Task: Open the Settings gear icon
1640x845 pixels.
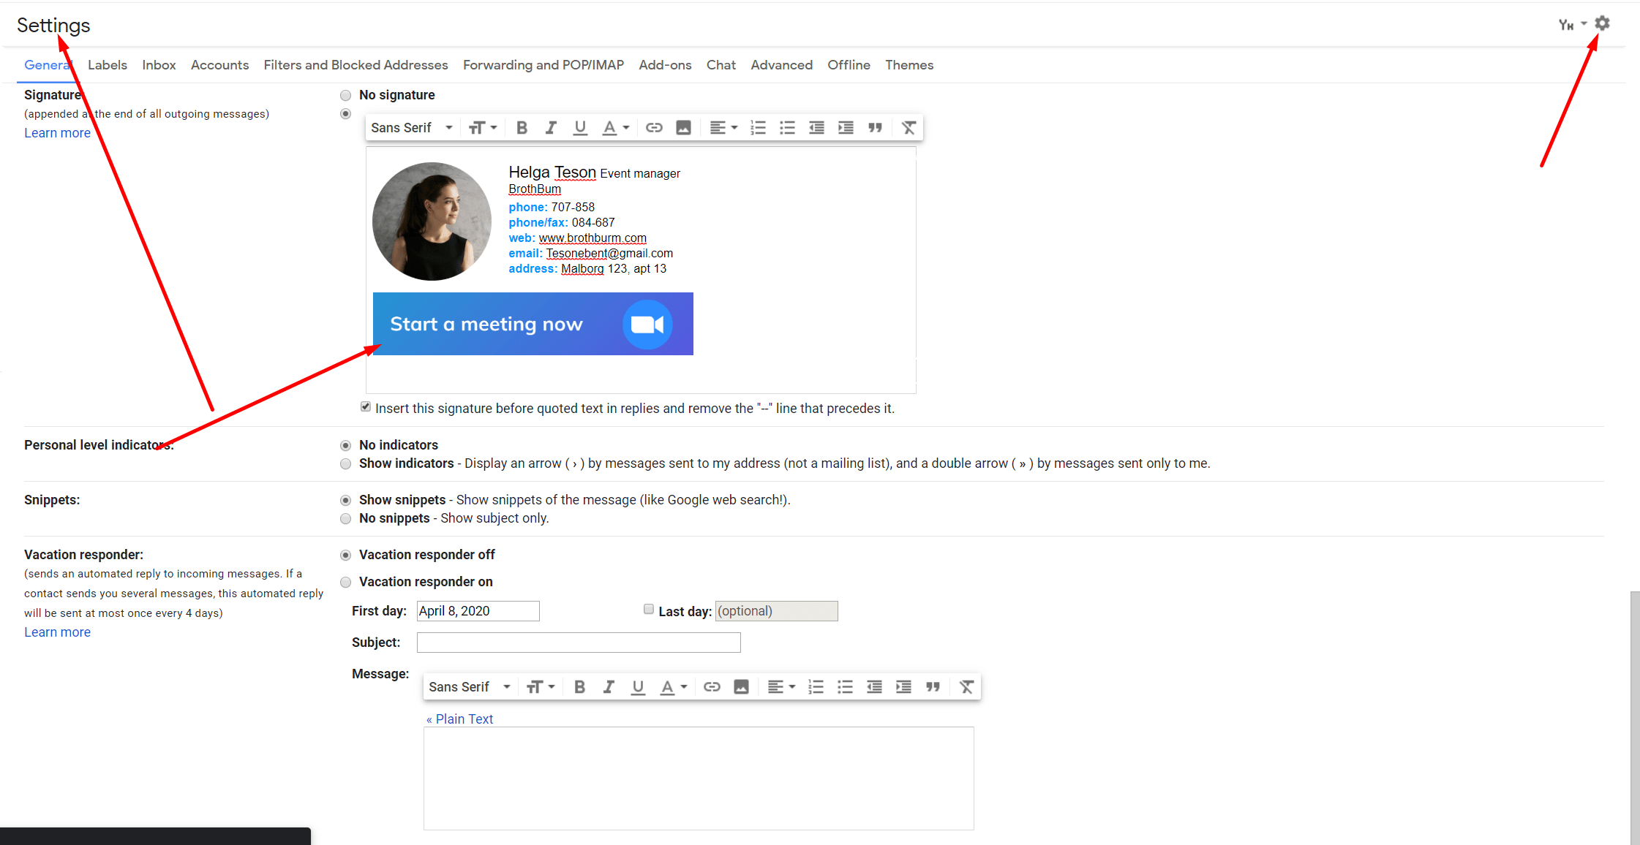Action: 1602,23
